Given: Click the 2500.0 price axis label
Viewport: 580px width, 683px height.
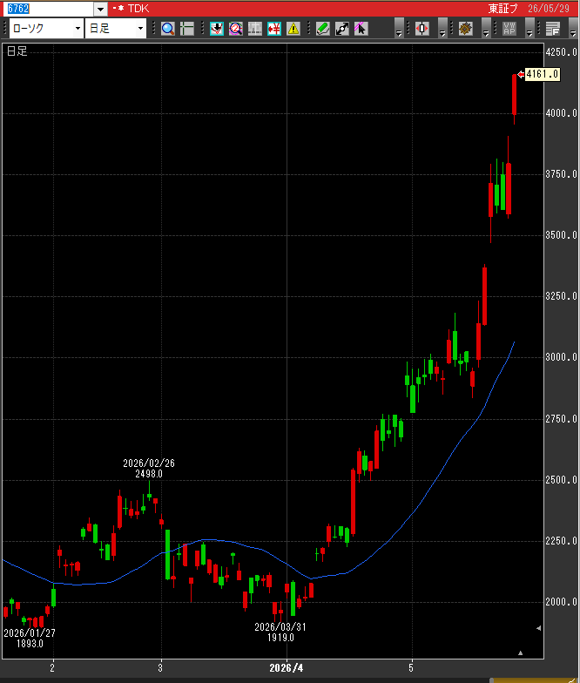Looking at the screenshot, I should click(x=561, y=480).
